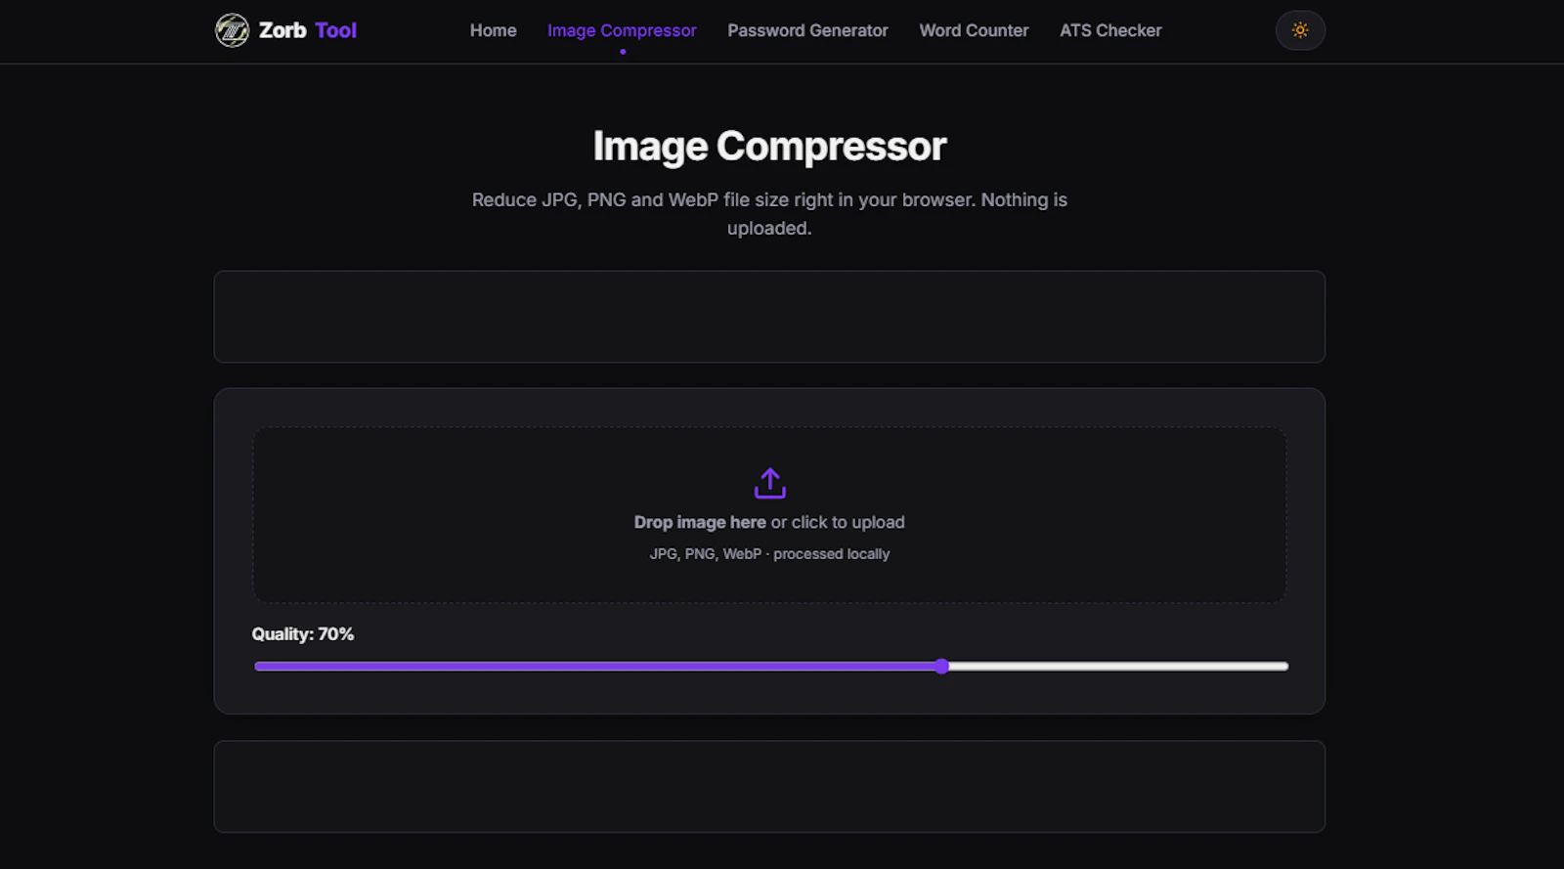Click the Zorb Tool brand name
The width and height of the screenshot is (1564, 869).
coord(307,30)
